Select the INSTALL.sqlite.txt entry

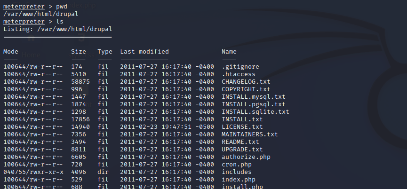tap(255, 112)
